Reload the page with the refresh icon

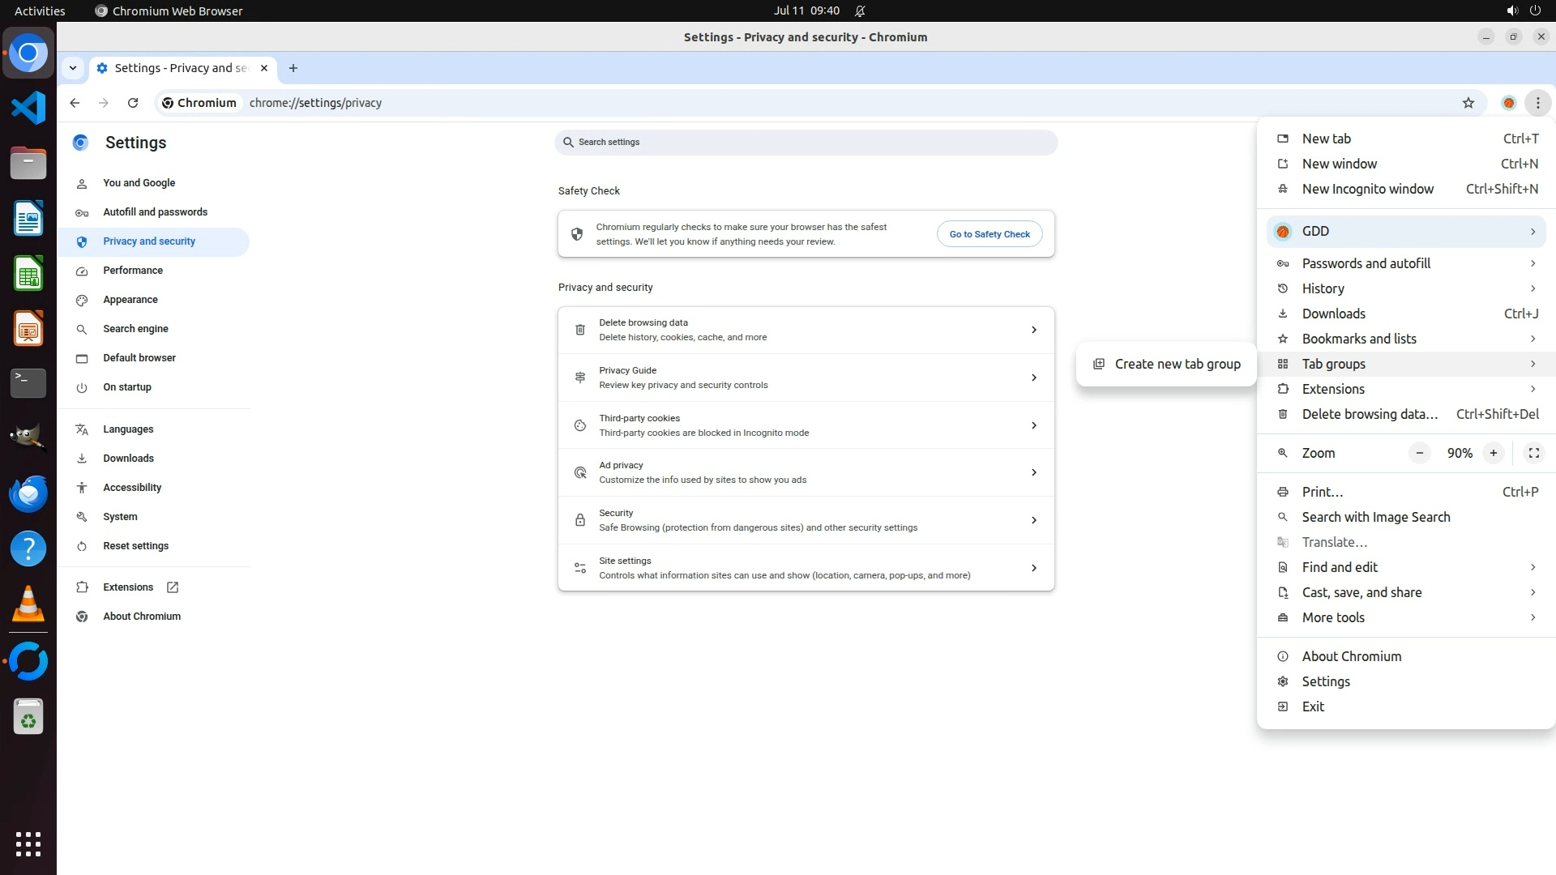click(x=133, y=103)
